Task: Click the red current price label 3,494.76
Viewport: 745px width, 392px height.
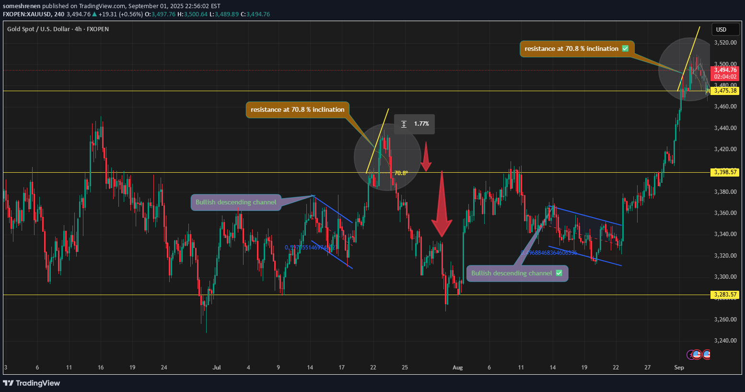Action: (x=725, y=70)
